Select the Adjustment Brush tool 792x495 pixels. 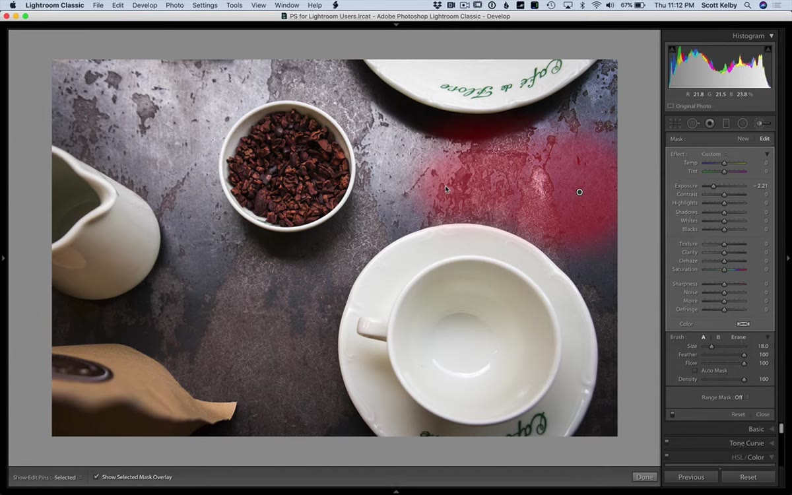point(762,123)
